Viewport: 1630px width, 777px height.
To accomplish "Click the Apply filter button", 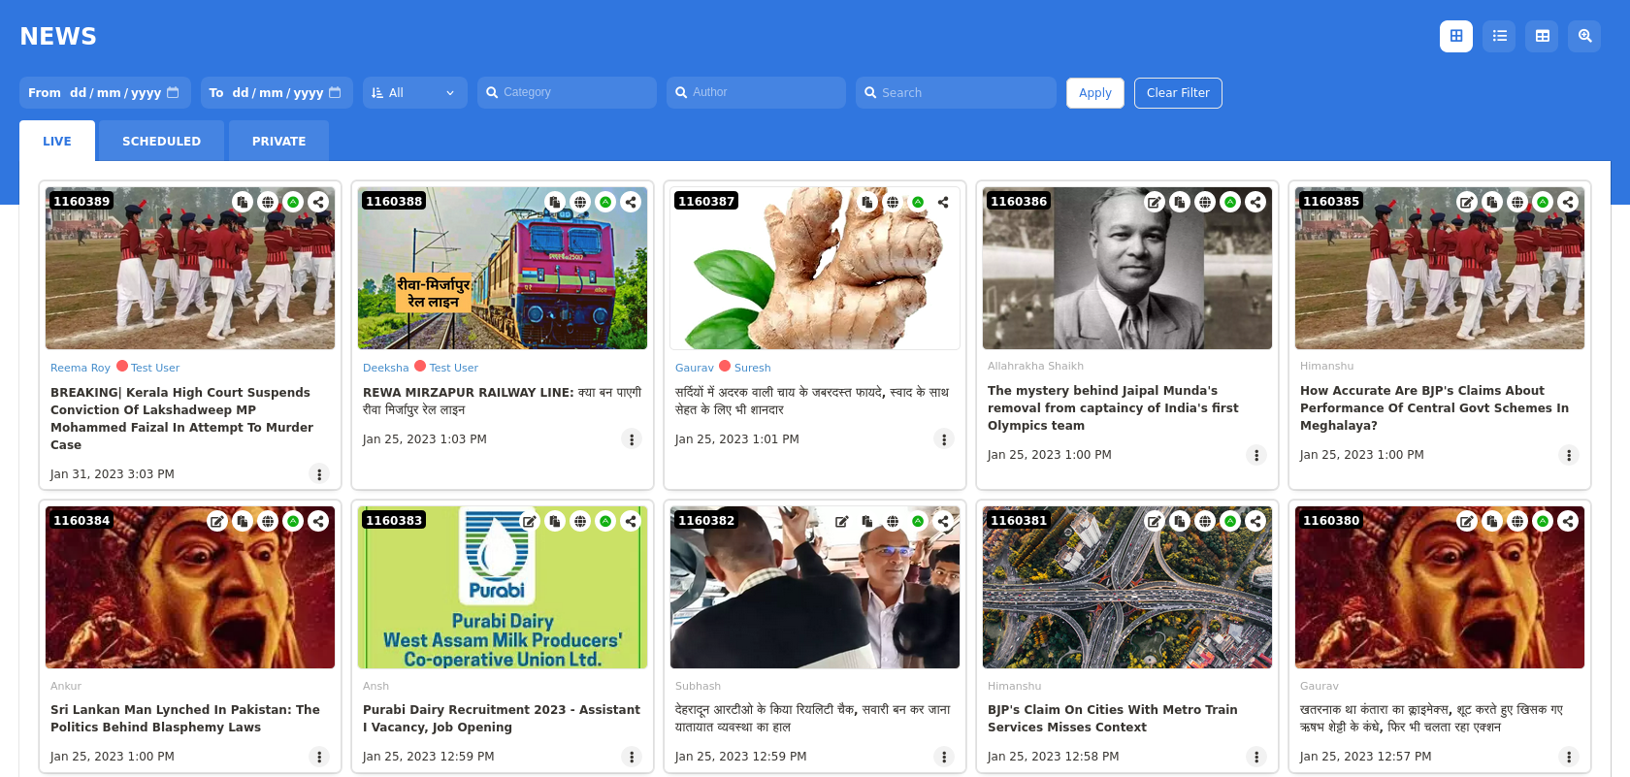I will pos(1094,93).
